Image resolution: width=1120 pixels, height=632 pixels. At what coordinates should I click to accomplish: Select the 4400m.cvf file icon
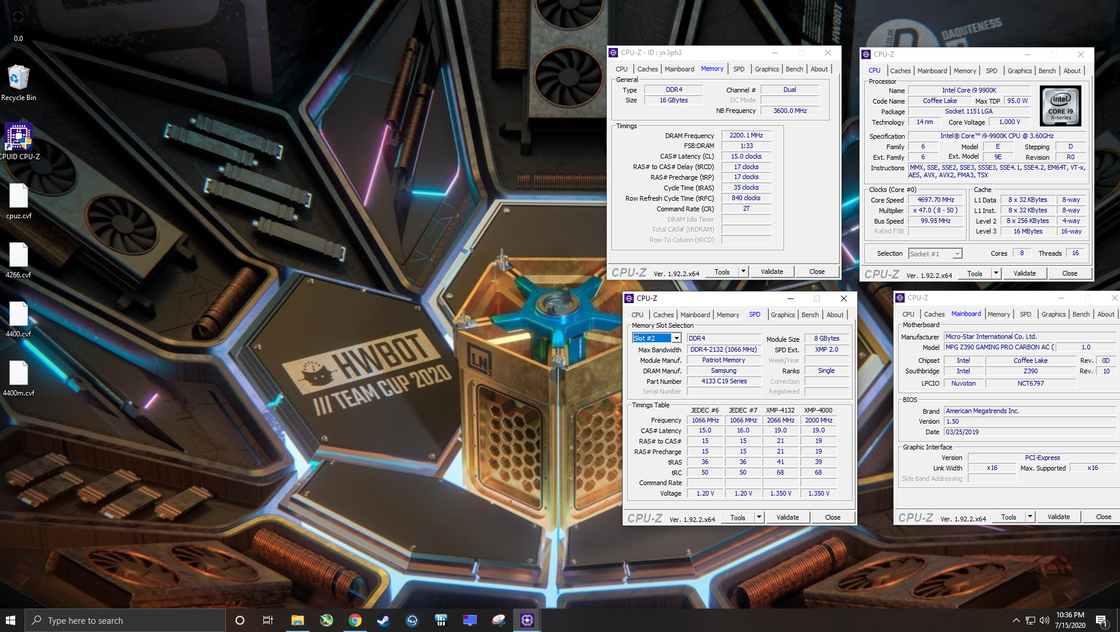click(18, 378)
